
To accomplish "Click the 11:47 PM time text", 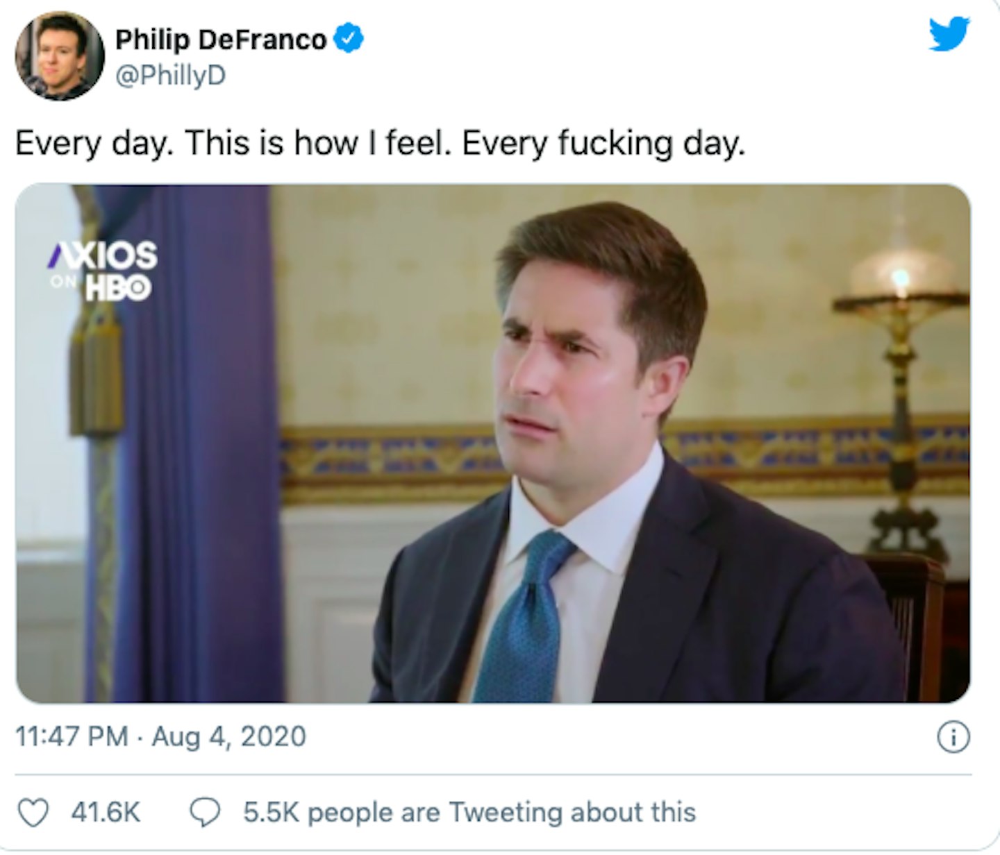I will [72, 736].
